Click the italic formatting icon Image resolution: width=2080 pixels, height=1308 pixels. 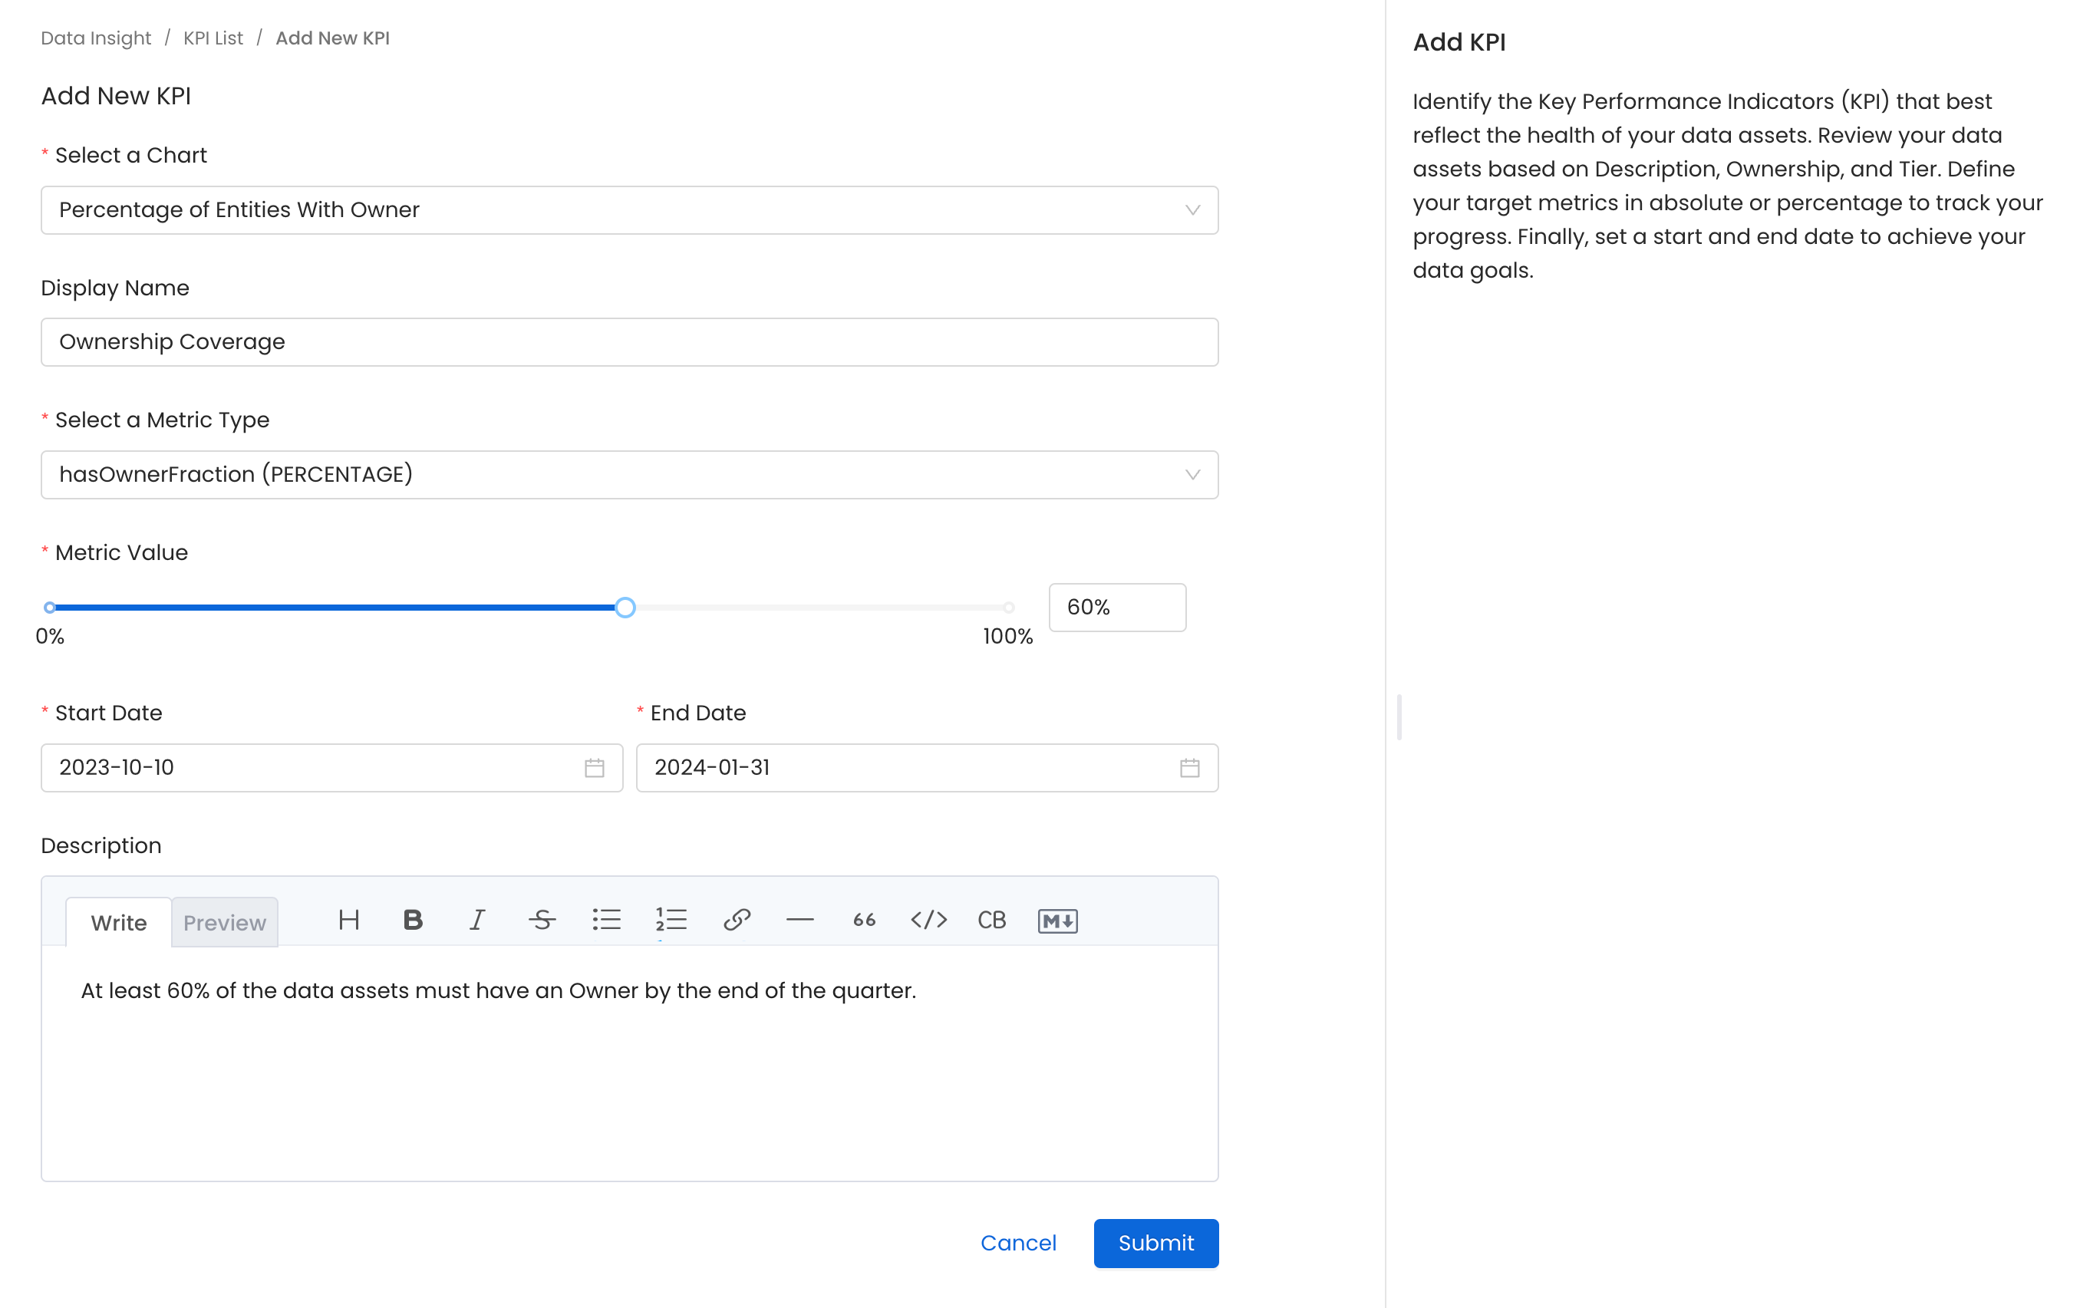476,921
